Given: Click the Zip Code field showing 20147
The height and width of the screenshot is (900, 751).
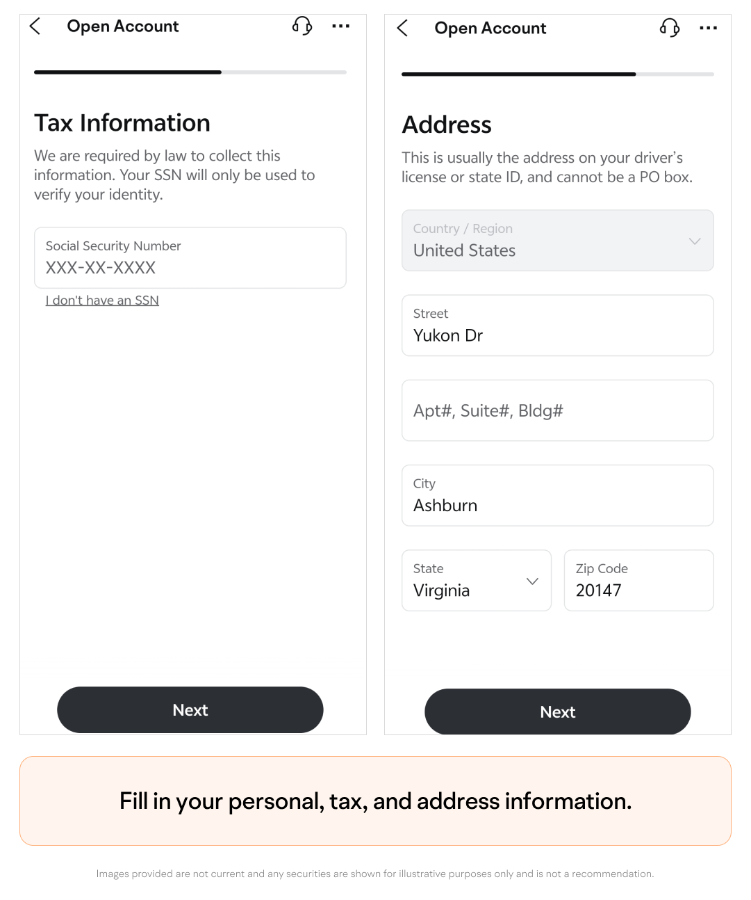Looking at the screenshot, I should coord(639,581).
